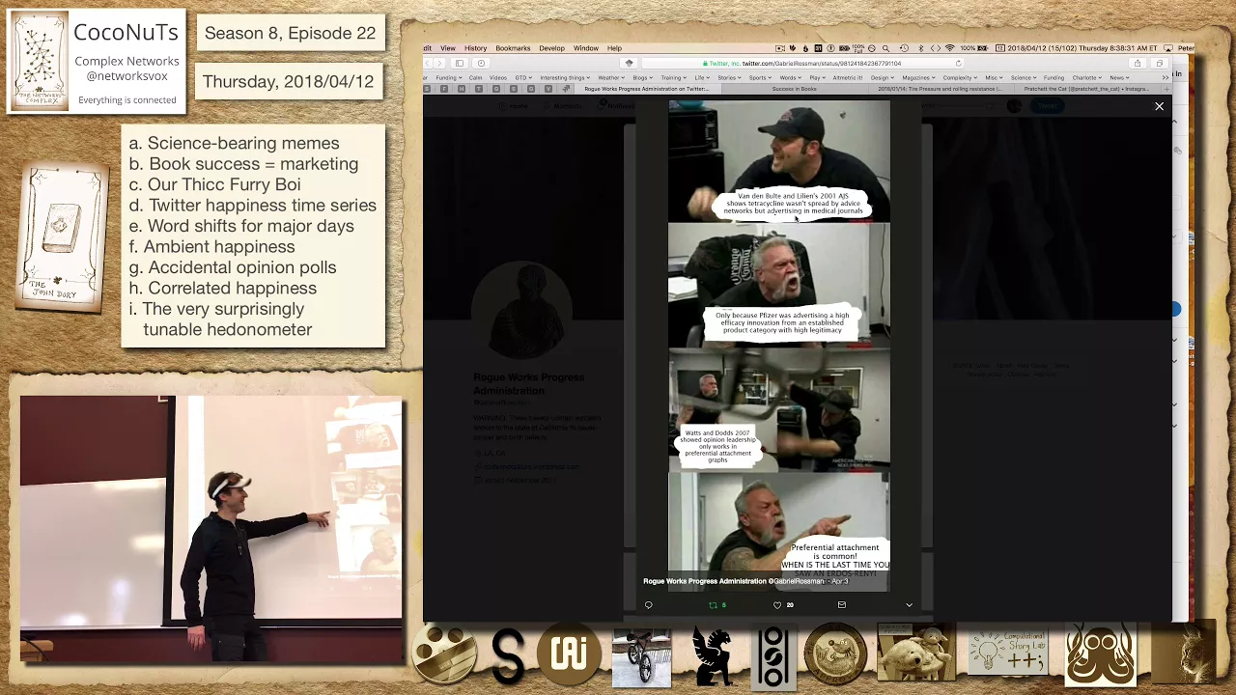The width and height of the screenshot is (1236, 695).
Task: Switch to the Success in Books tab
Action: pos(795,89)
